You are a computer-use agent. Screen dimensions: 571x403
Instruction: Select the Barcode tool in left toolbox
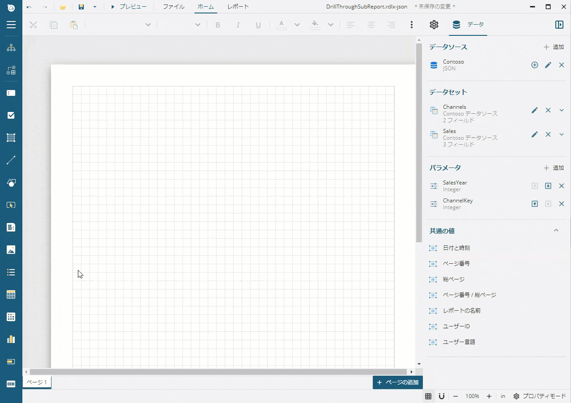(11, 384)
